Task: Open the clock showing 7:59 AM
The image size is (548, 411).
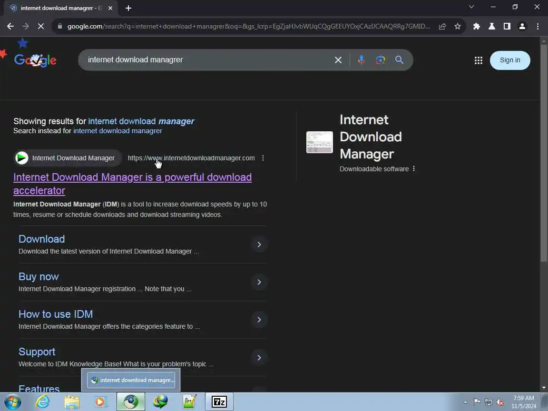Action: click(524, 402)
